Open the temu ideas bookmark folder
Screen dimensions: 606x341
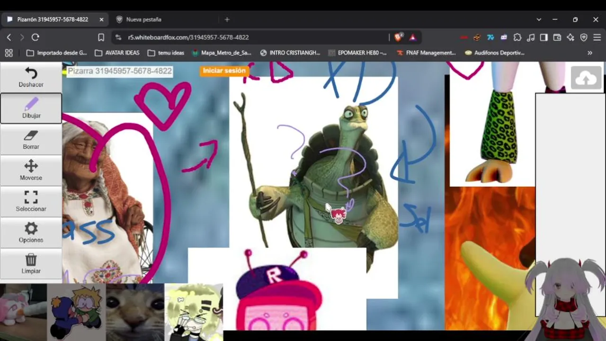[166, 53]
